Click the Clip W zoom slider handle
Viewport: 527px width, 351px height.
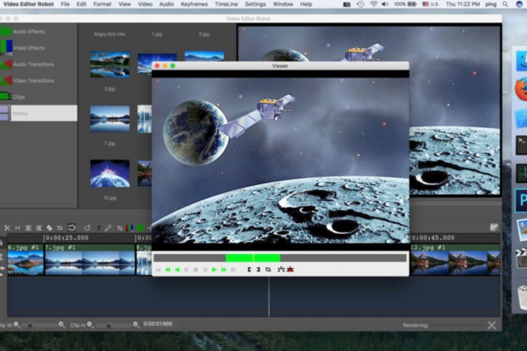pyautogui.click(x=30, y=325)
